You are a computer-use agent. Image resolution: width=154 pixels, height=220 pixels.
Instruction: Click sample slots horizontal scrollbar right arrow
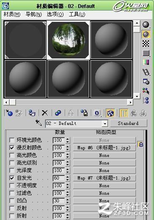tap(130, 102)
